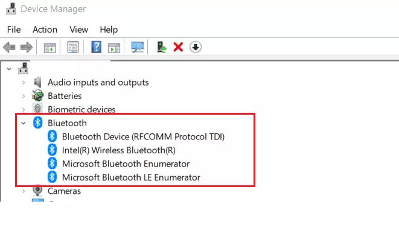This screenshot has height=233, width=399.
Task: Expand the Batteries category
Action: (24, 96)
